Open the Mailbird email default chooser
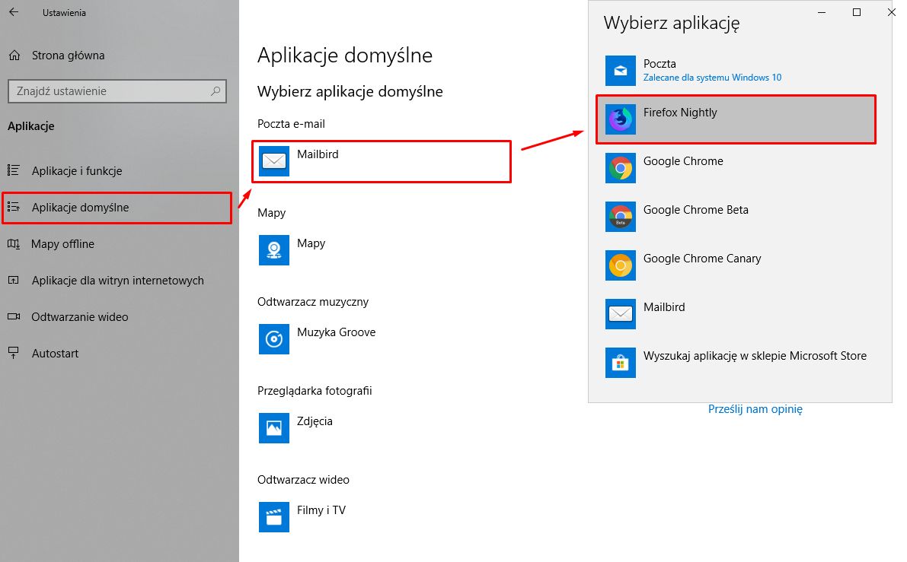The width and height of the screenshot is (907, 562). (x=381, y=161)
